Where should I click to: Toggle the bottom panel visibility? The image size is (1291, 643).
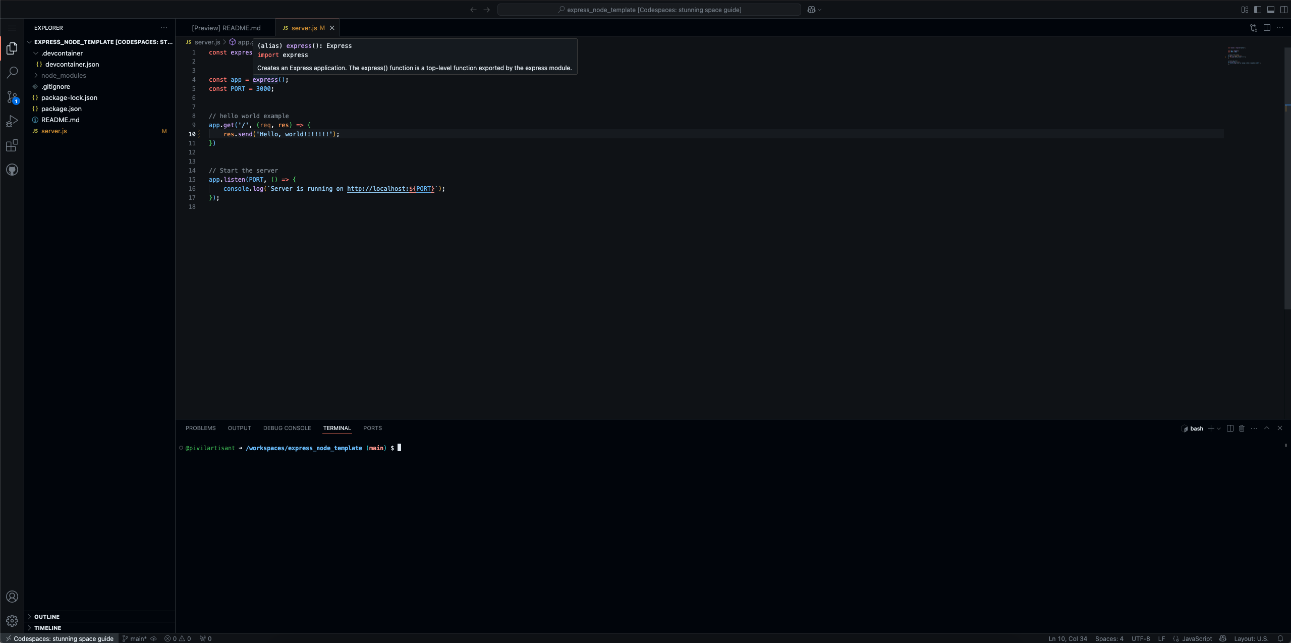tap(1271, 10)
